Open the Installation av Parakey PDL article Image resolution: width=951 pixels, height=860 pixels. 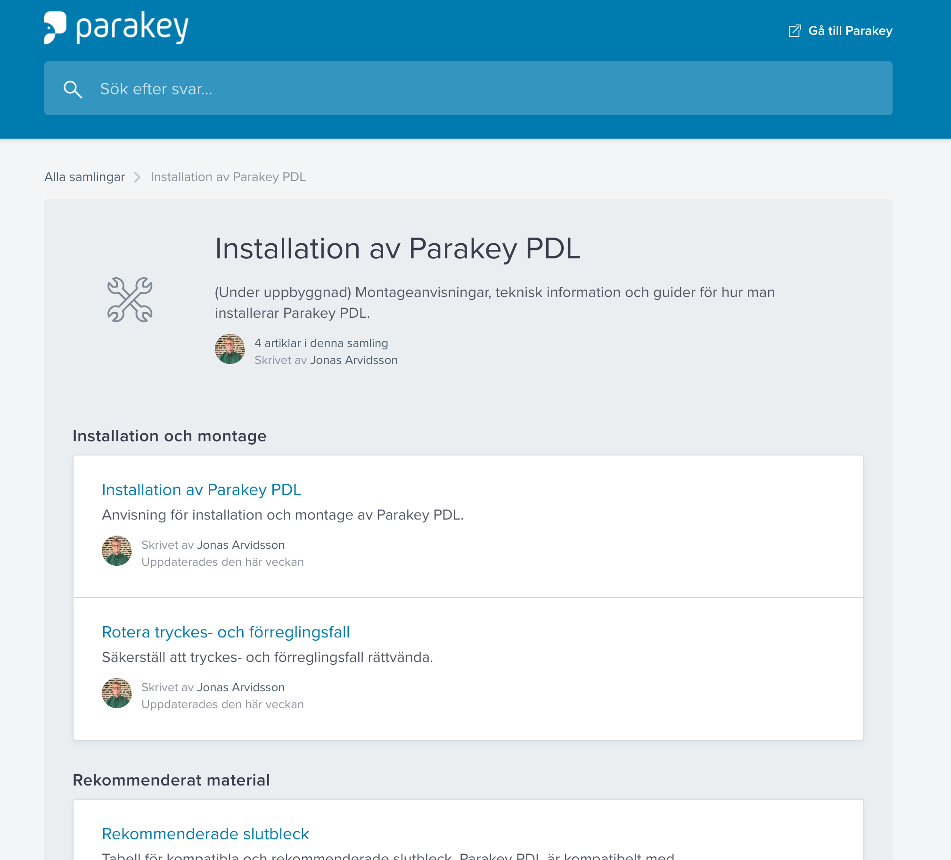click(x=201, y=489)
